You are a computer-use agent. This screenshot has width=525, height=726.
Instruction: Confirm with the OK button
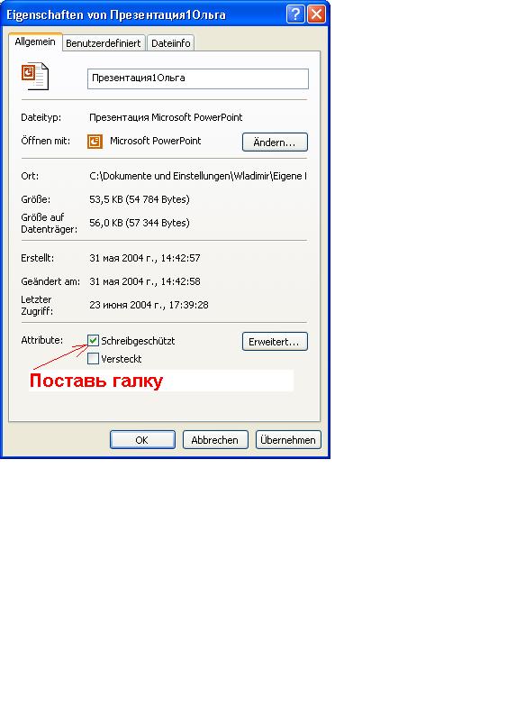click(x=142, y=440)
